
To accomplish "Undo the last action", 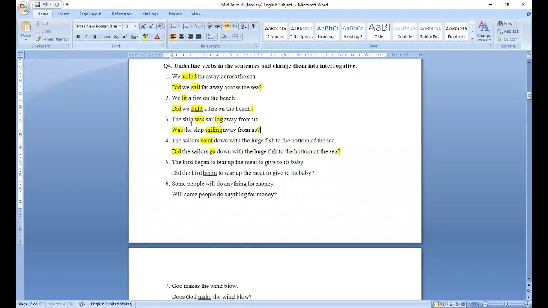I will [45, 5].
